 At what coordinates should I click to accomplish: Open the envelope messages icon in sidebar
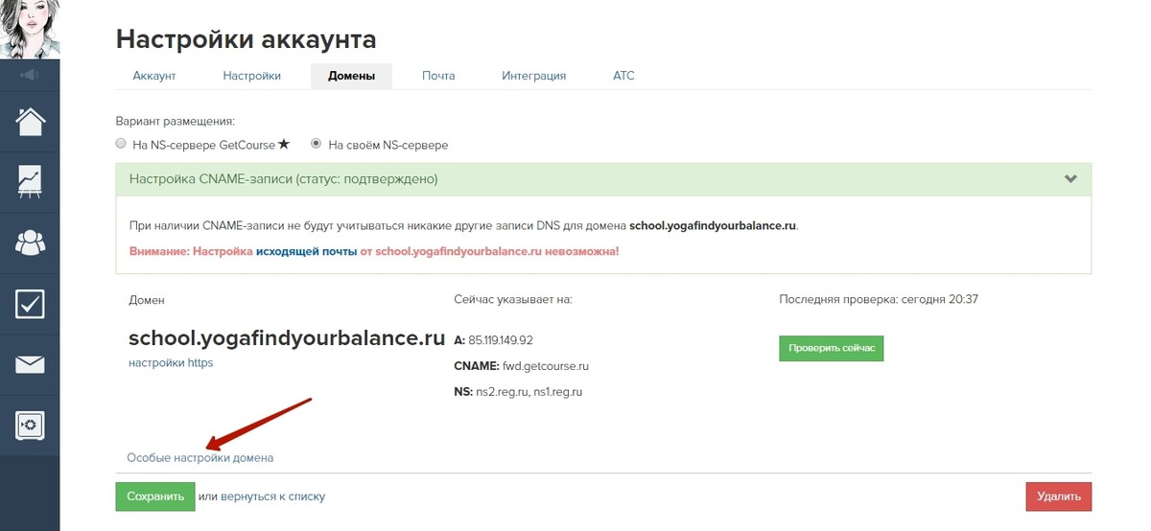point(30,364)
